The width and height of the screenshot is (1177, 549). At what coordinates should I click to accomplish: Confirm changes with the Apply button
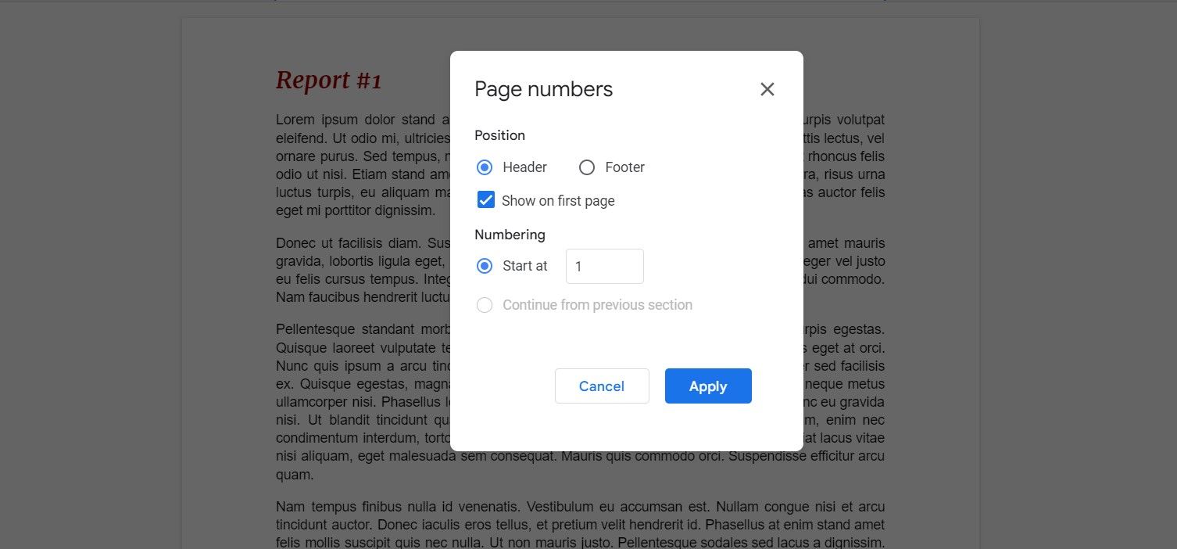[x=707, y=386]
